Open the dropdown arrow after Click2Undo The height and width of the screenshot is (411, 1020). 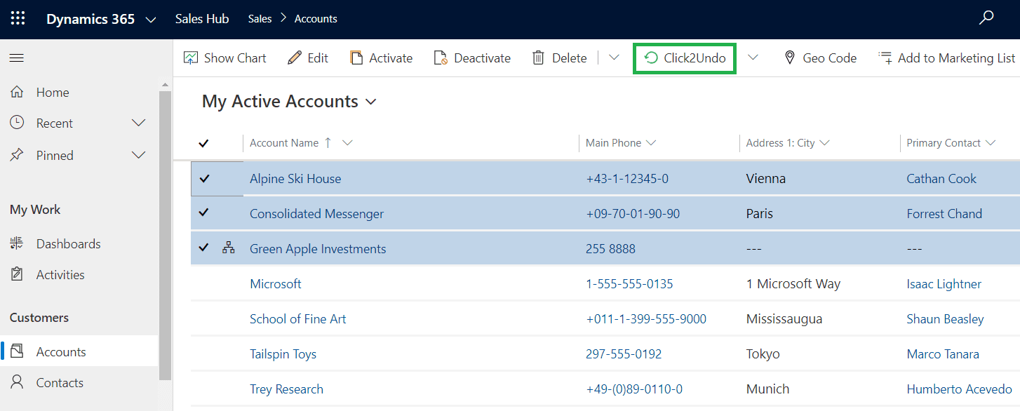(753, 58)
